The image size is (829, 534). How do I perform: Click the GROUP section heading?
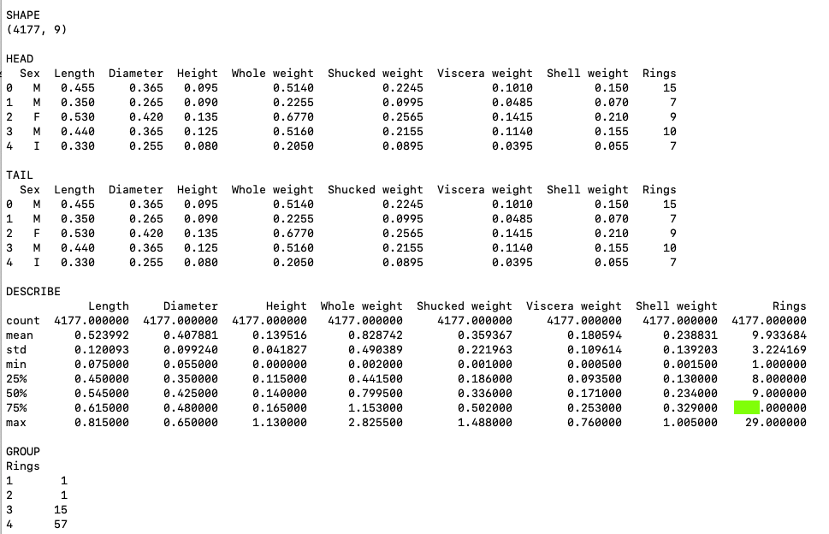tap(23, 451)
